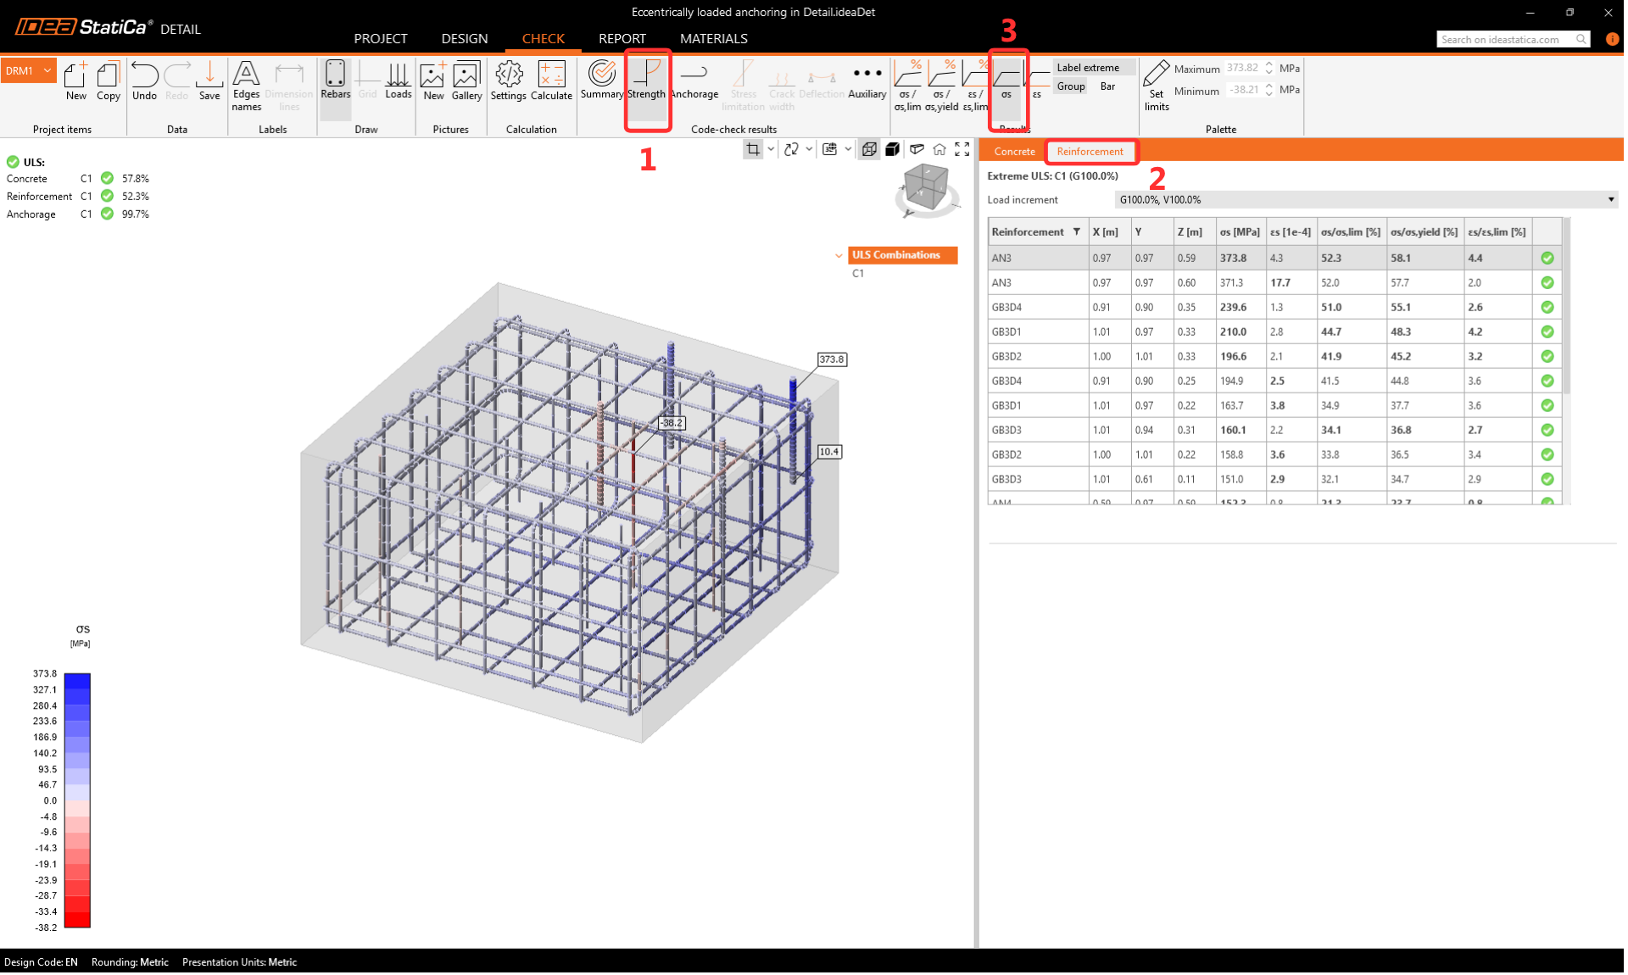Click the blue-red stress color legend
The width and height of the screenshot is (1628, 975).
coord(77,799)
